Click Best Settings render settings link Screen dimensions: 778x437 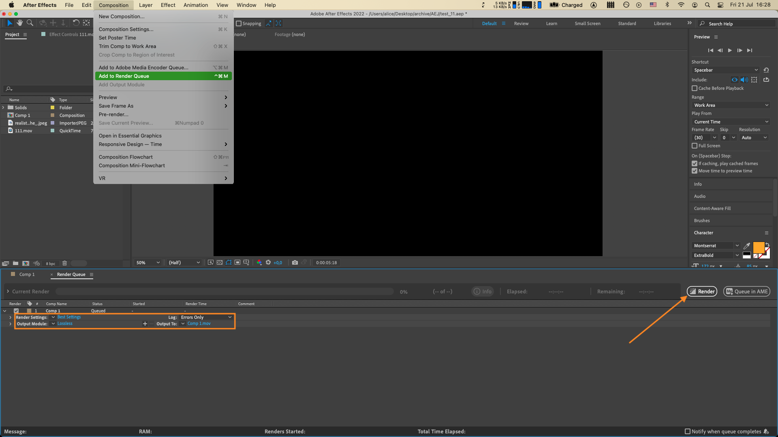(69, 317)
